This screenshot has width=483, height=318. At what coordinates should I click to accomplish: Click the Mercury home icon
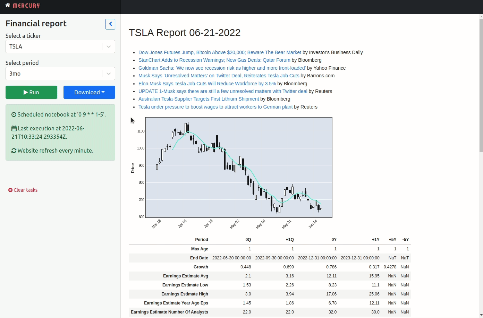(x=8, y=5)
